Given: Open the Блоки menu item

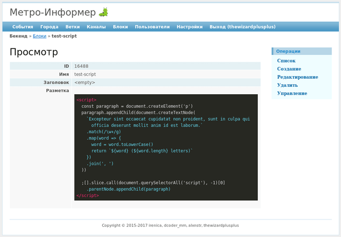Looking at the screenshot, I should [x=120, y=27].
